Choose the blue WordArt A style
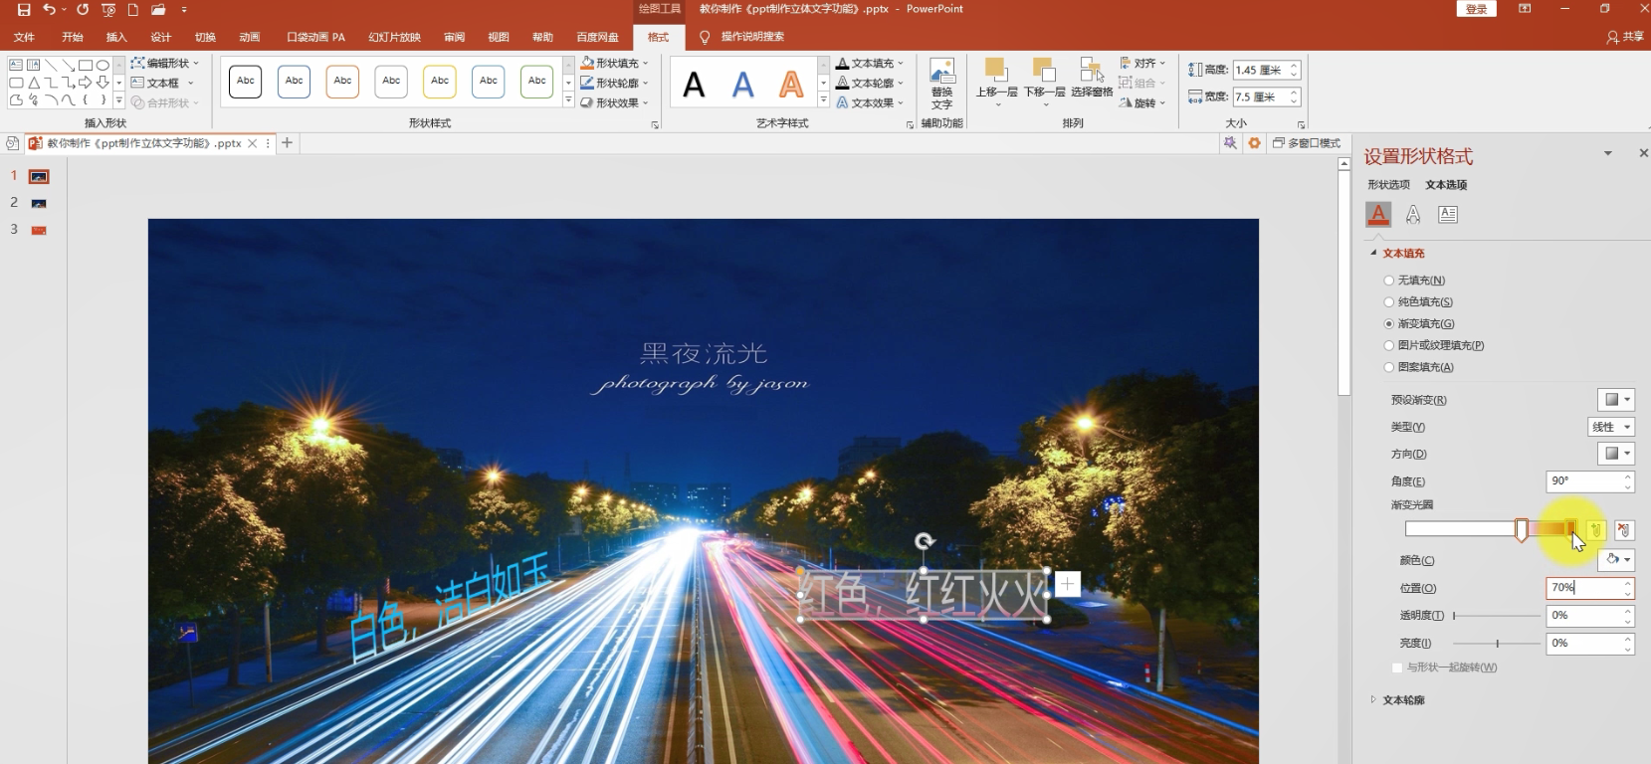The width and height of the screenshot is (1651, 764). click(742, 85)
